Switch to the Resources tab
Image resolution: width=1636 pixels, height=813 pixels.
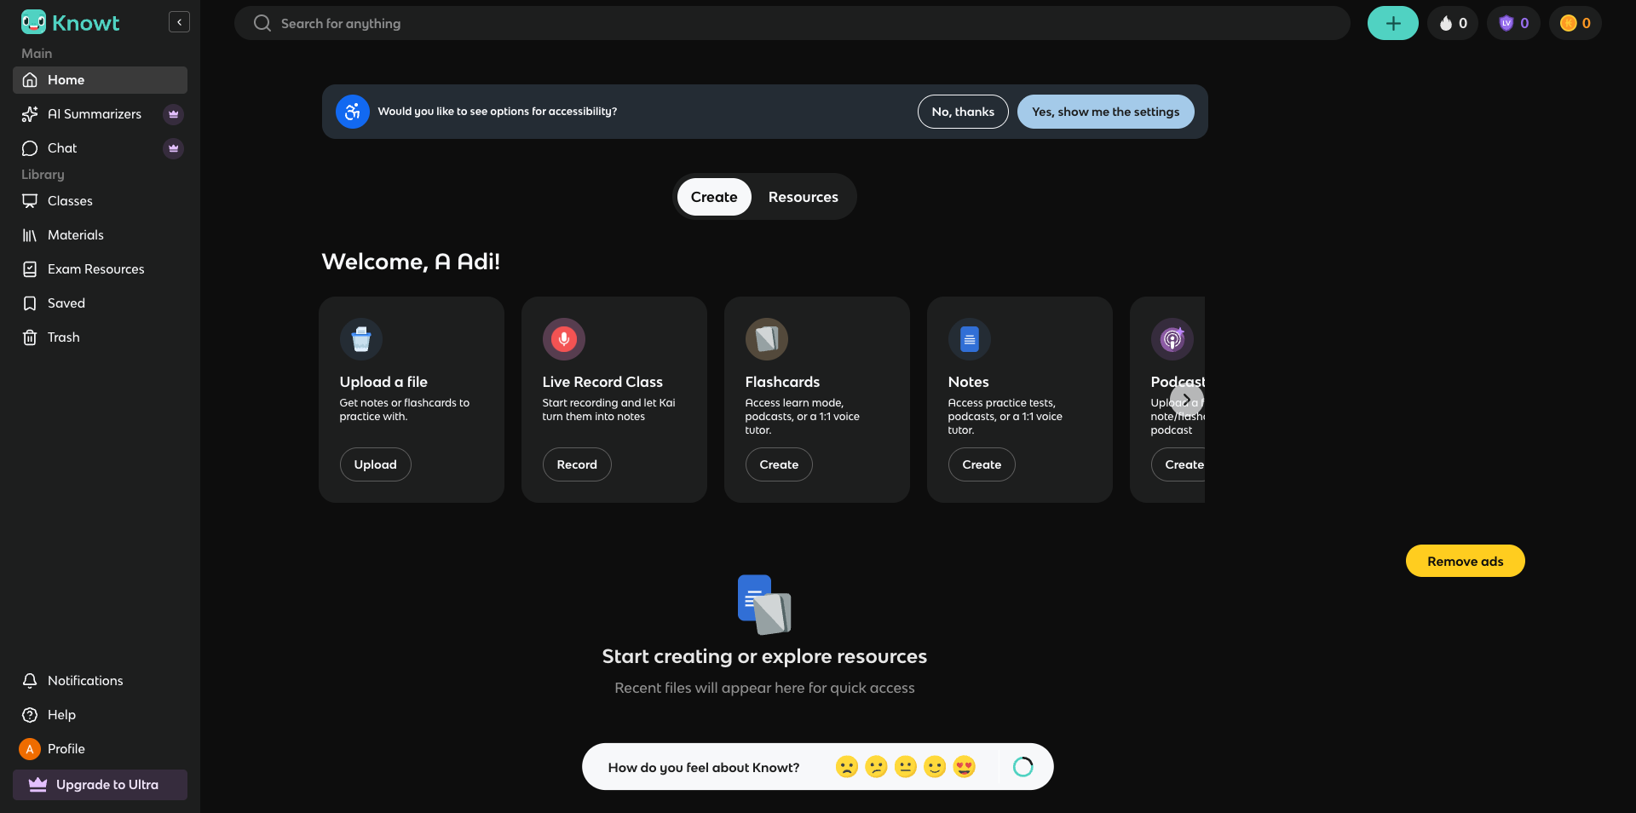click(x=803, y=197)
